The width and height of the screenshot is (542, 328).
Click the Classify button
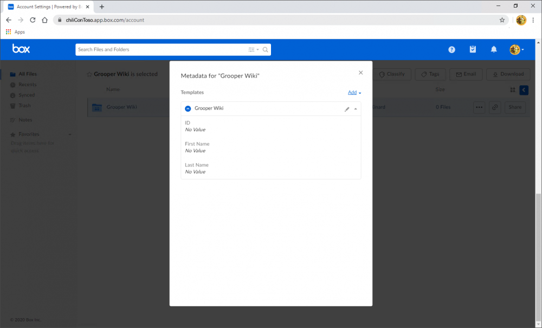coord(392,74)
